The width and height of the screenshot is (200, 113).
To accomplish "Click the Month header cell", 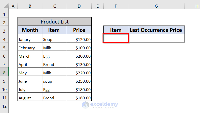I will (30, 30).
